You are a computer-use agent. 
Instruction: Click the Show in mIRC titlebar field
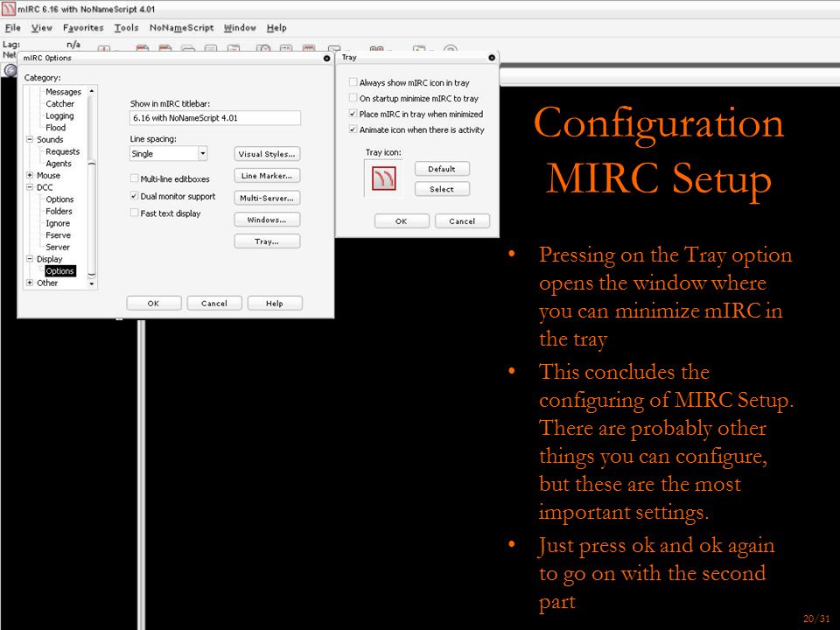pyautogui.click(x=215, y=118)
